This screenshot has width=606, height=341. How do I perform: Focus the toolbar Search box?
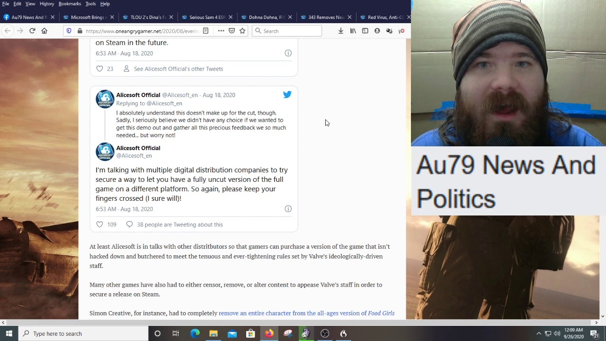point(287,31)
